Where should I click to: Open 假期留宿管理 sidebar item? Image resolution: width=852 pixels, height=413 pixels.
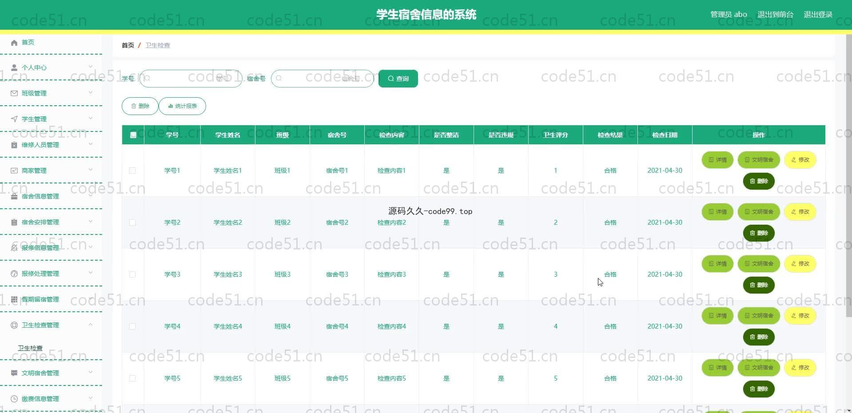tap(51, 299)
